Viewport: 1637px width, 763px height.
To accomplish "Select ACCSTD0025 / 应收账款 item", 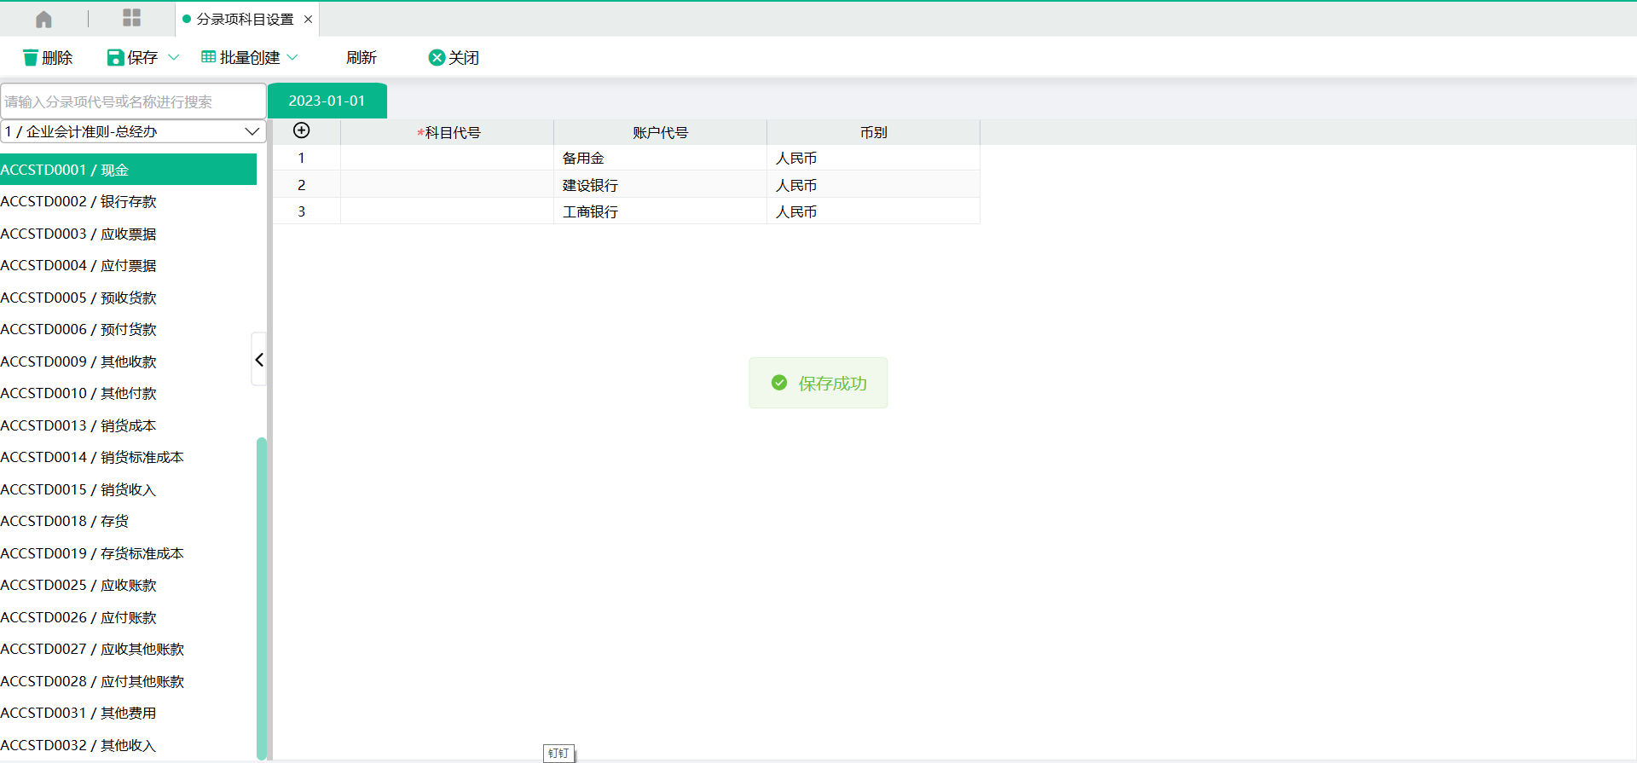I will pyautogui.click(x=128, y=585).
